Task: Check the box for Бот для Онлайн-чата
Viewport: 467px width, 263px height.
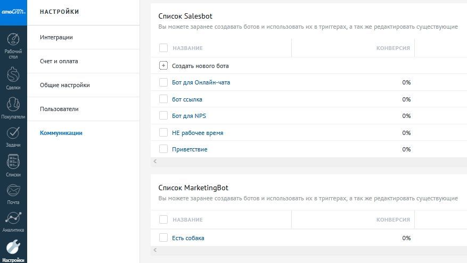Action: tap(163, 82)
